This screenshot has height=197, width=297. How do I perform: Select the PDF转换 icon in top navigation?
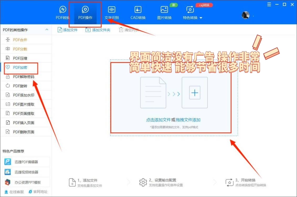point(62,12)
